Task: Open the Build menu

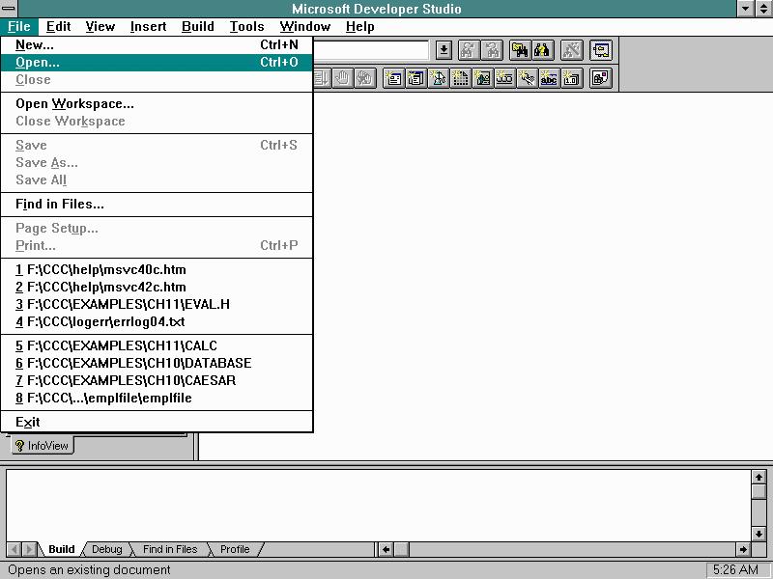Action: [x=197, y=26]
